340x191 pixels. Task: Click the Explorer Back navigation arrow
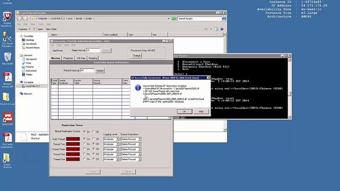click(x=19, y=19)
